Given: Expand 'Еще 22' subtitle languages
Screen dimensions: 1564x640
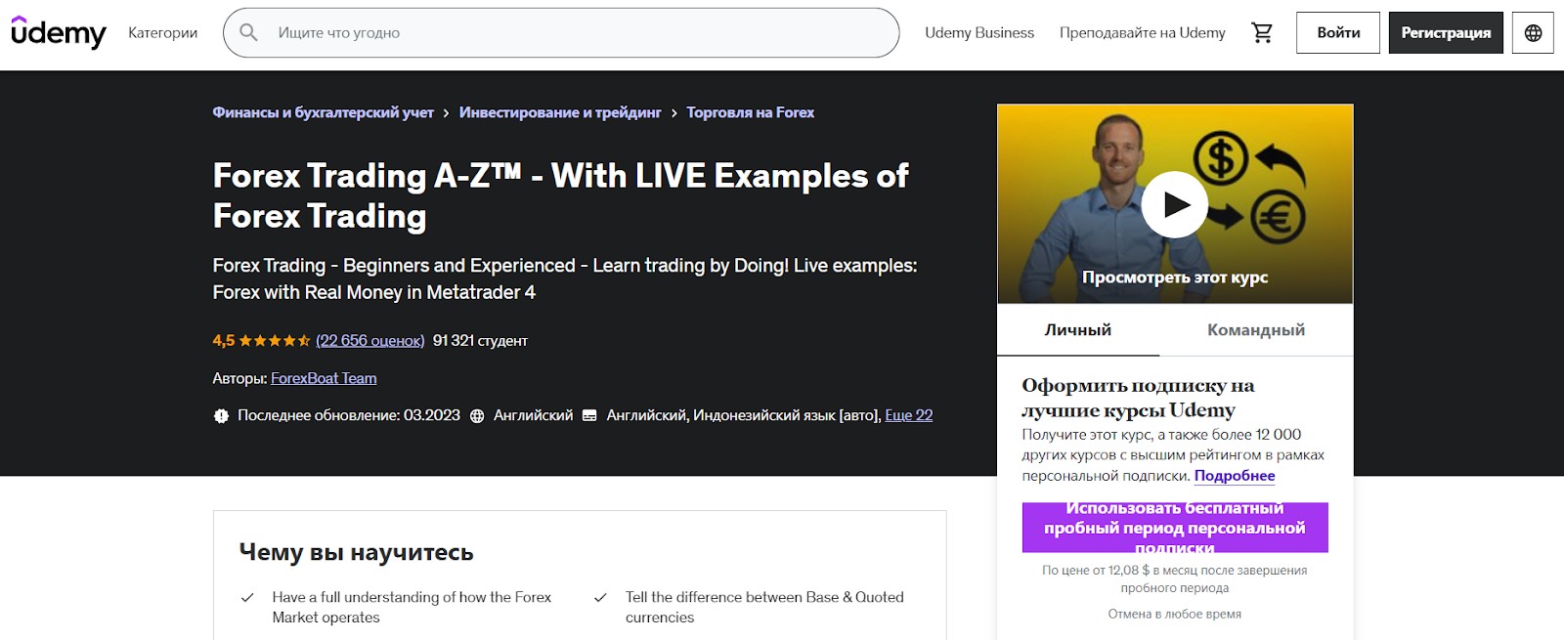Looking at the screenshot, I should pos(908,415).
